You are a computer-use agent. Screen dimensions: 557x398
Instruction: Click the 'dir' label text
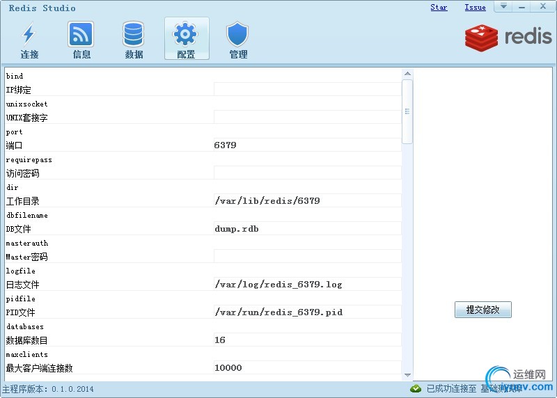click(x=12, y=187)
